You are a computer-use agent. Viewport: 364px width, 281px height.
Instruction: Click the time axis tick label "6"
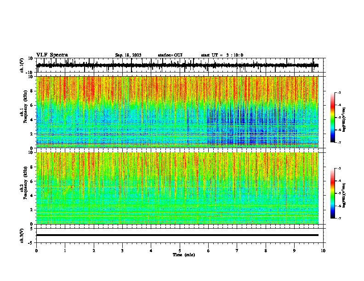point(209,251)
